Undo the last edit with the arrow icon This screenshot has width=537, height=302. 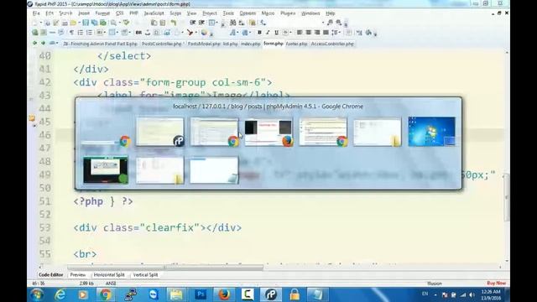coord(174,23)
